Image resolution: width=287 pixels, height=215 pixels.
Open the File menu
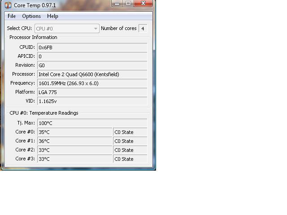click(12, 16)
